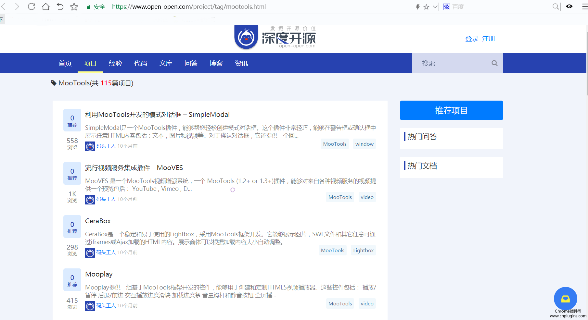This screenshot has width=588, height=320.
Task: Click the author avatar under CeraBox entry
Action: tap(90, 253)
